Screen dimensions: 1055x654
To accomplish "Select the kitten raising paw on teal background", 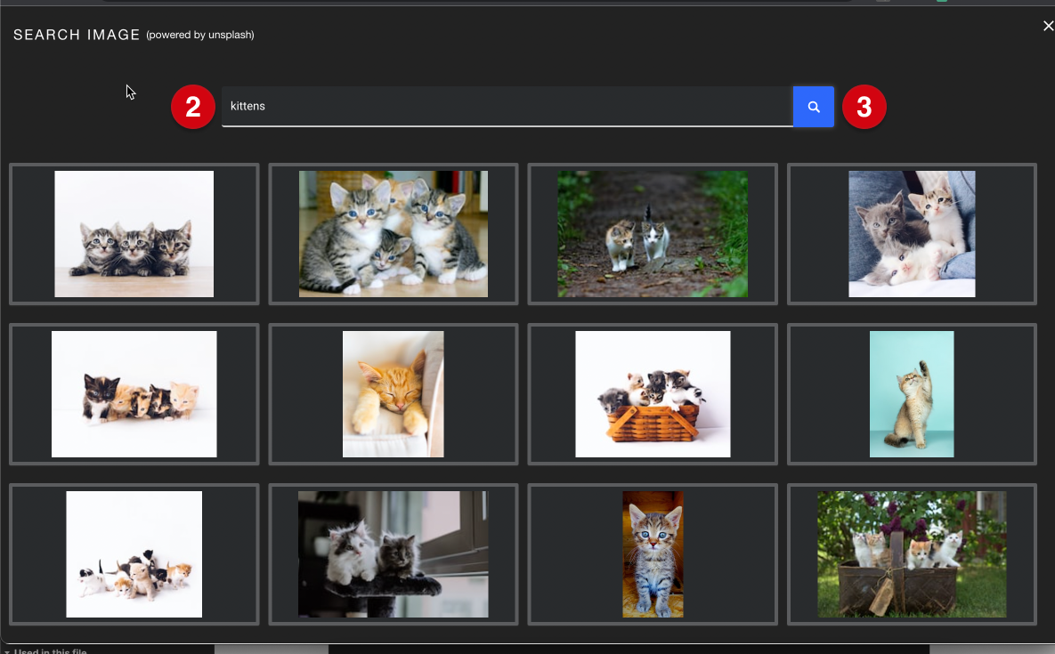I will (x=912, y=394).
